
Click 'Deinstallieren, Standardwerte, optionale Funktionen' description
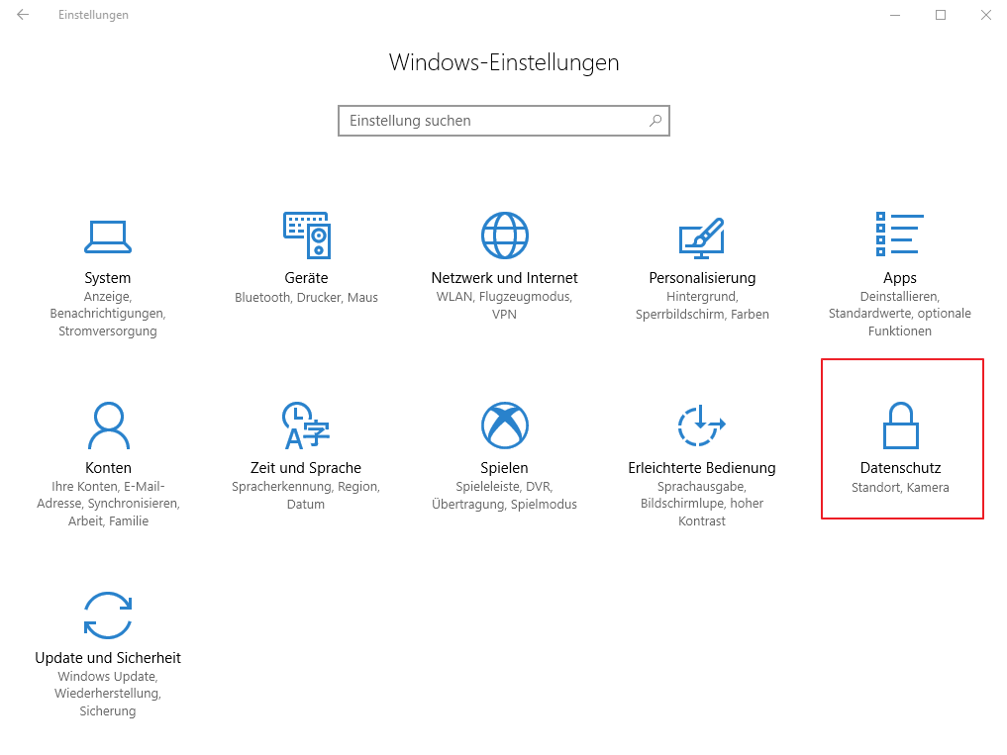(x=900, y=314)
